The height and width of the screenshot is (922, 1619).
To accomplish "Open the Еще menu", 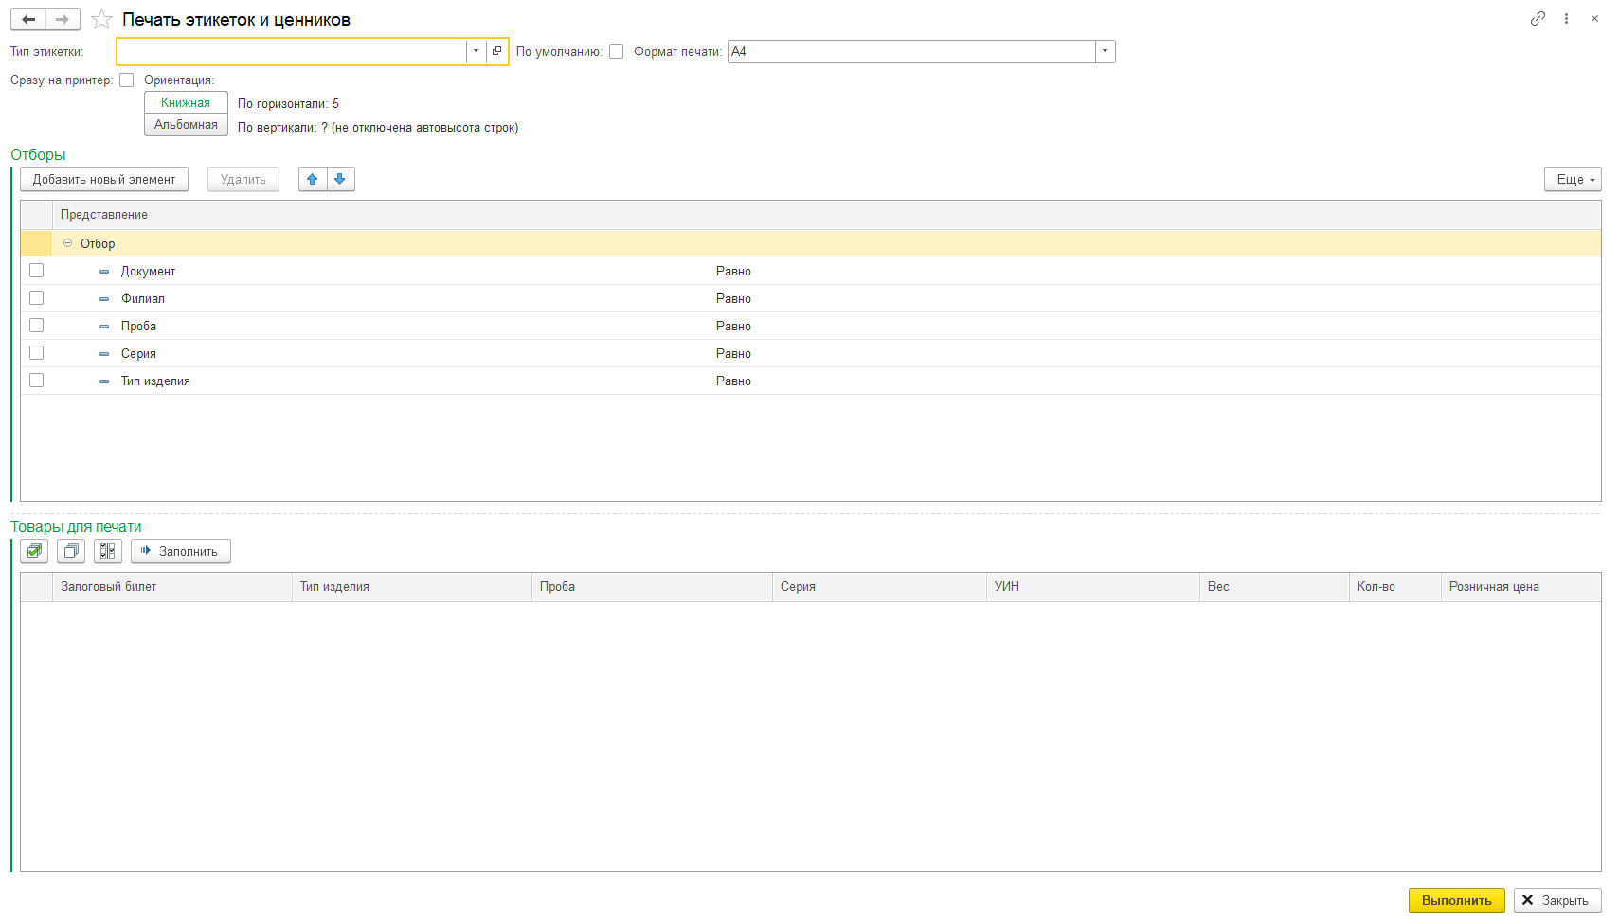I will 1573,179.
